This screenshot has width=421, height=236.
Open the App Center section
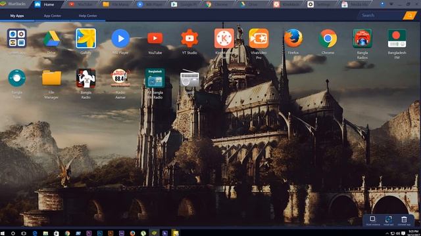click(x=53, y=16)
